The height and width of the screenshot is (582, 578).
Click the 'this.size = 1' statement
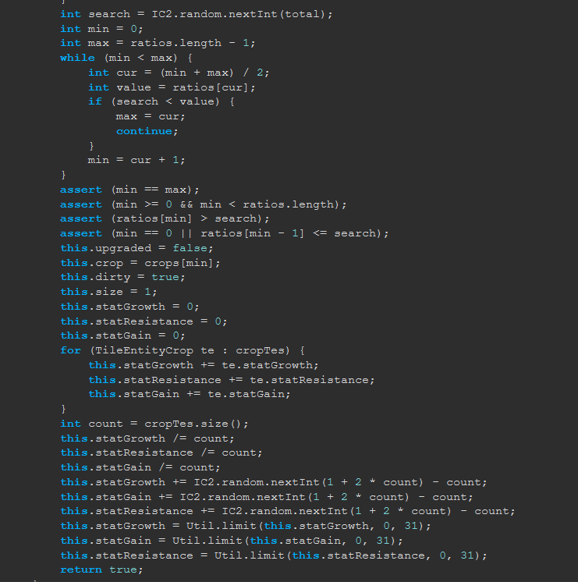[108, 292]
